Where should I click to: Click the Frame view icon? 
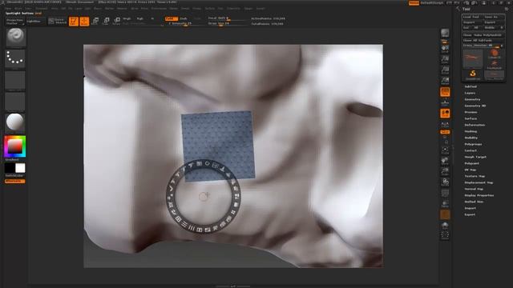click(x=445, y=150)
